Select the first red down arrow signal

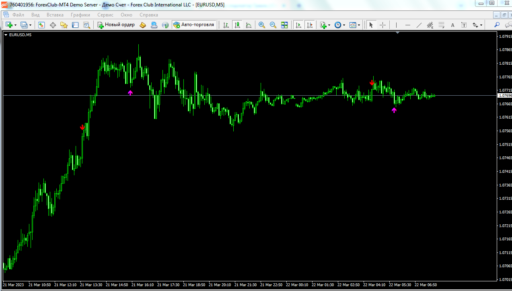[82, 127]
